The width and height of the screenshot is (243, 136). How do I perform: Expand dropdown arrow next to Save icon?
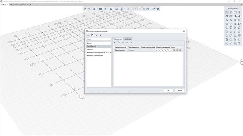click(x=108, y=9)
